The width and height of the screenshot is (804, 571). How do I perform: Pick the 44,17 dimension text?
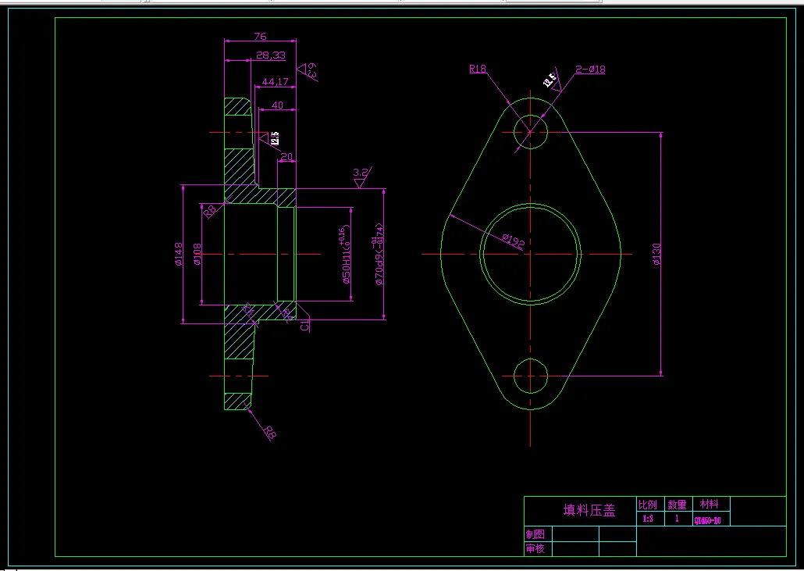pyautogui.click(x=275, y=81)
